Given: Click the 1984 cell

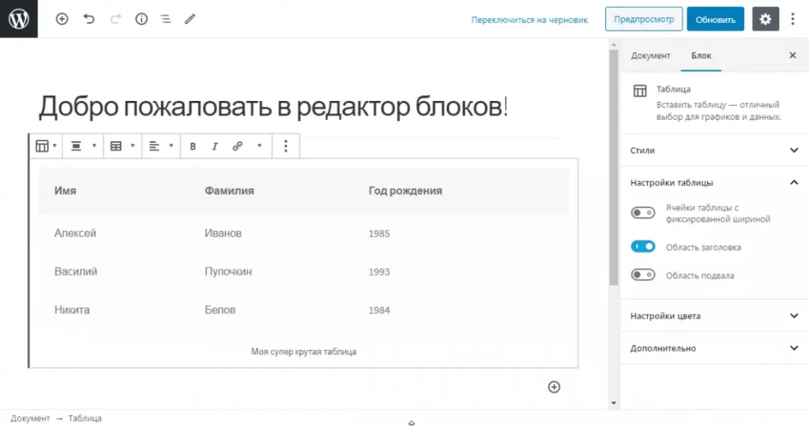Looking at the screenshot, I should (378, 310).
